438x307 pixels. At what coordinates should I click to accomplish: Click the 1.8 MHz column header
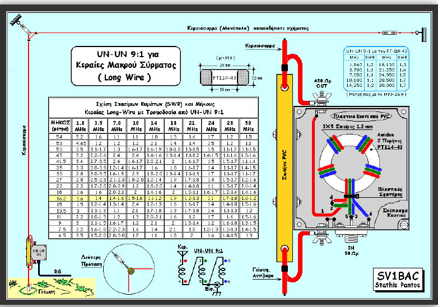[x=80, y=126]
